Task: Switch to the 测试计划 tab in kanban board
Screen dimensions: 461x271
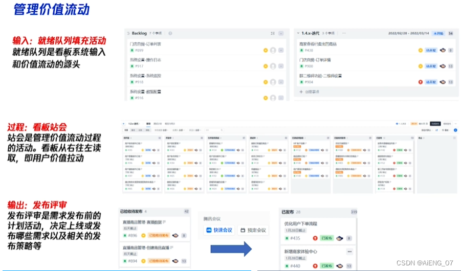Action: tap(158, 124)
